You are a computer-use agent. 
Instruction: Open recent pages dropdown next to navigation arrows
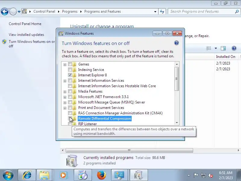(x=19, y=11)
